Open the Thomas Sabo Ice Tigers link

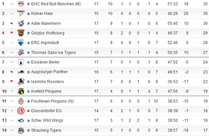pyautogui.click(x=53, y=53)
